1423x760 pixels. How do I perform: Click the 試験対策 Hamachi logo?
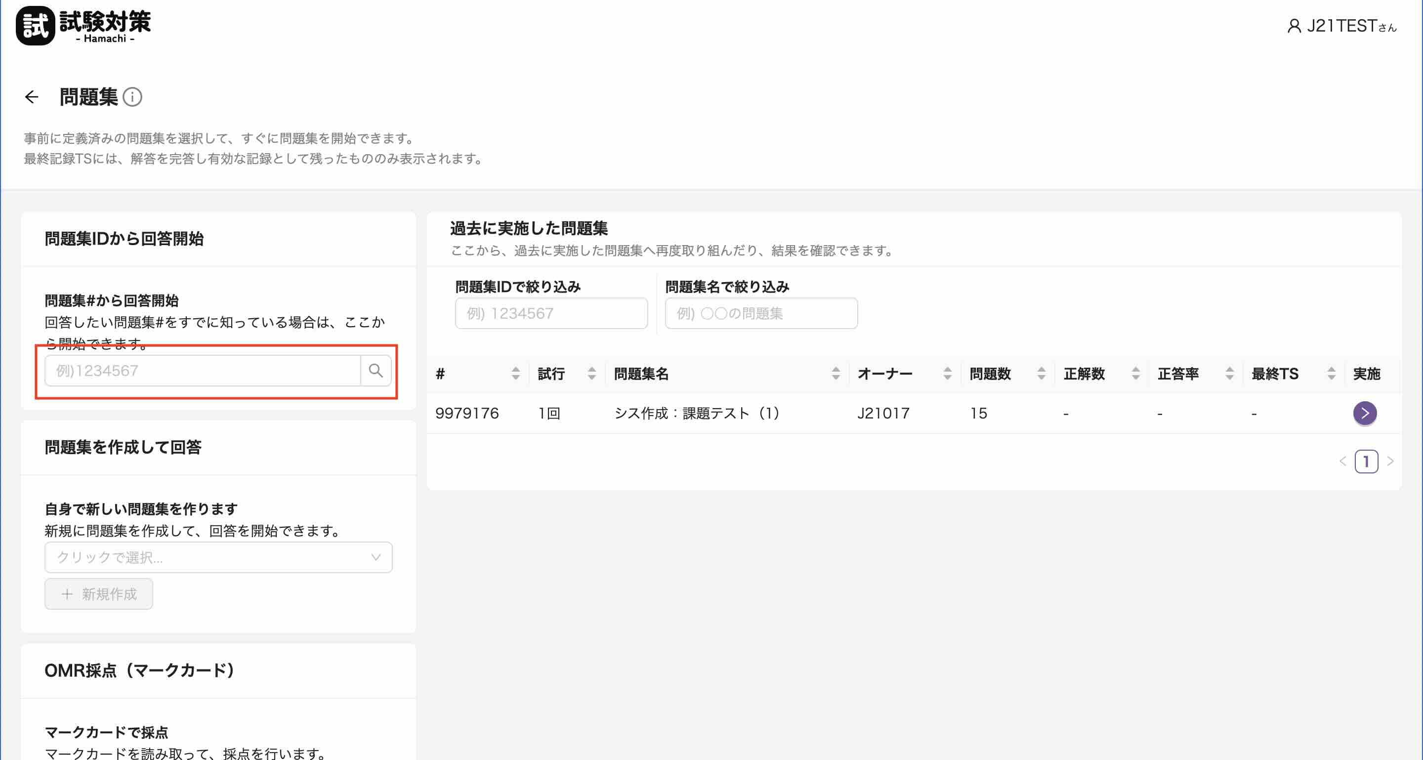(x=84, y=25)
